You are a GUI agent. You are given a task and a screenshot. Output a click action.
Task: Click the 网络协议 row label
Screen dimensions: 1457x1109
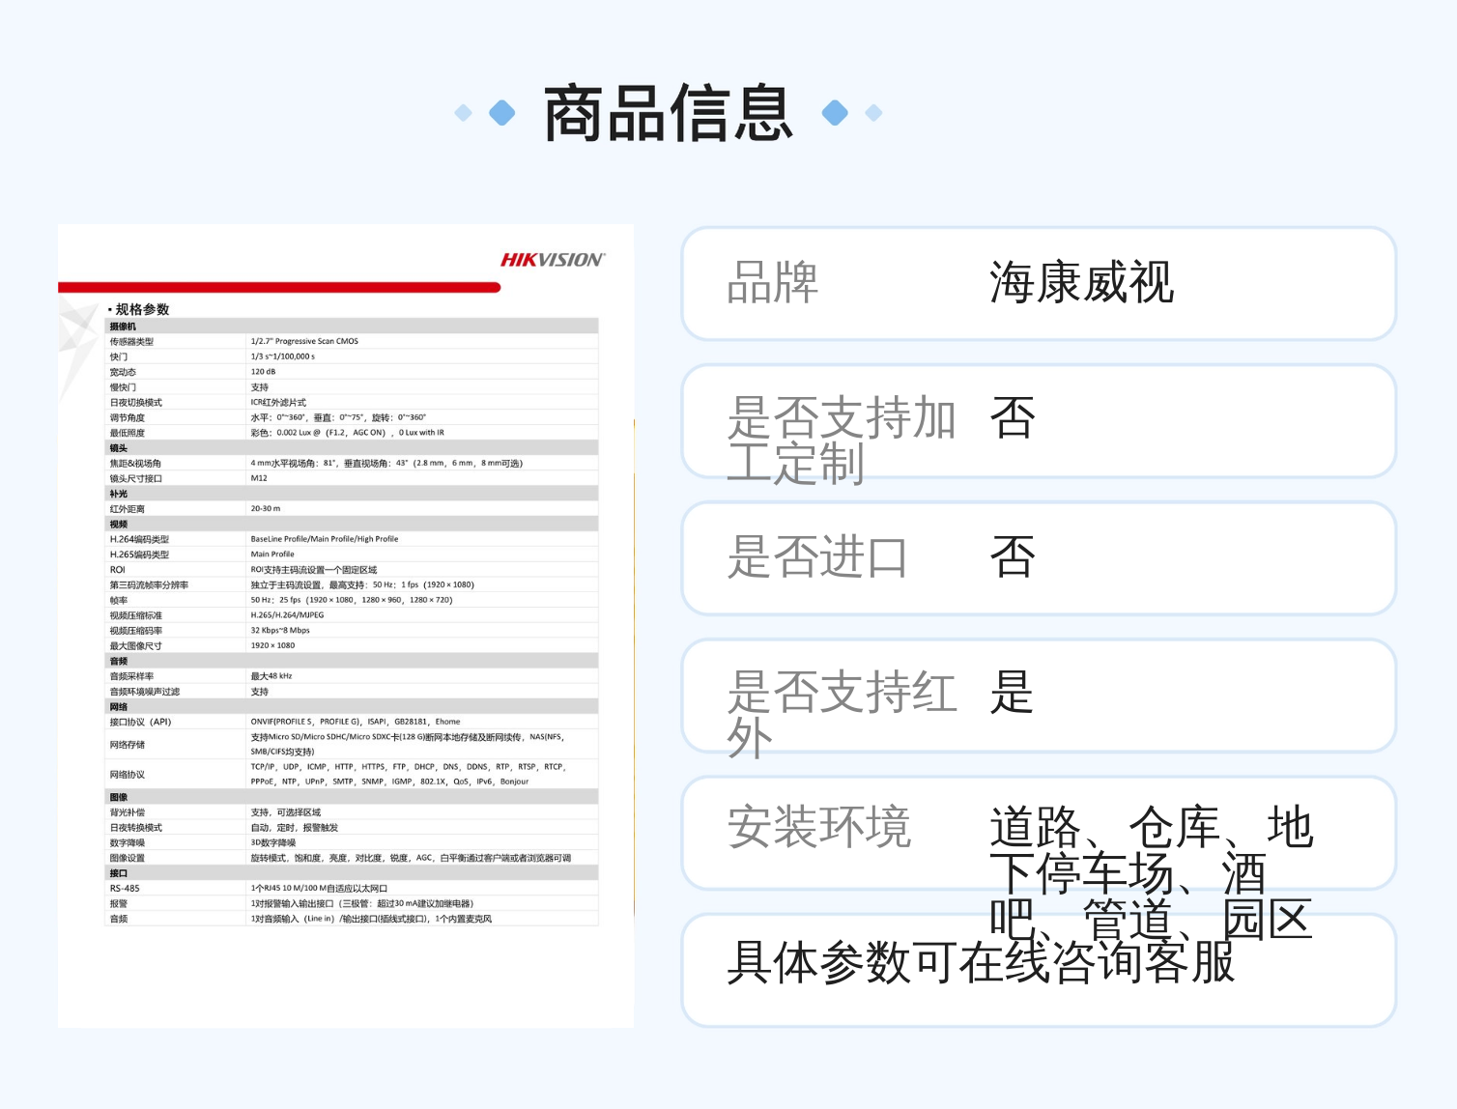128,775
